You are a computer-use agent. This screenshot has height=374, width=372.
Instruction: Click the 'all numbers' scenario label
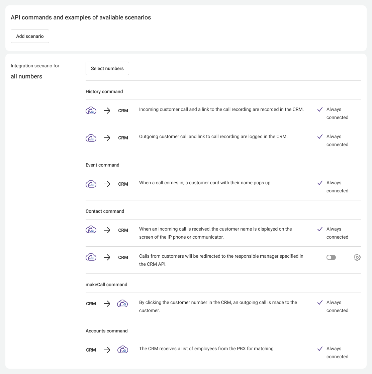tap(26, 76)
